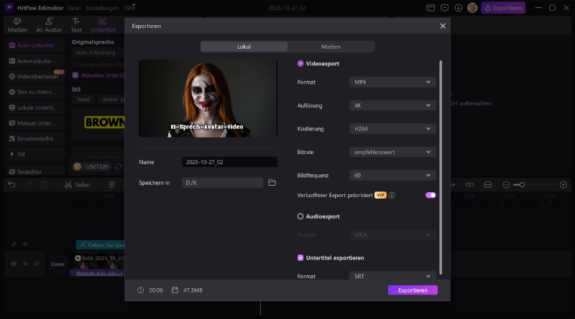Open the Auflösung 4K dropdown
This screenshot has width=575, height=319.
[392, 105]
